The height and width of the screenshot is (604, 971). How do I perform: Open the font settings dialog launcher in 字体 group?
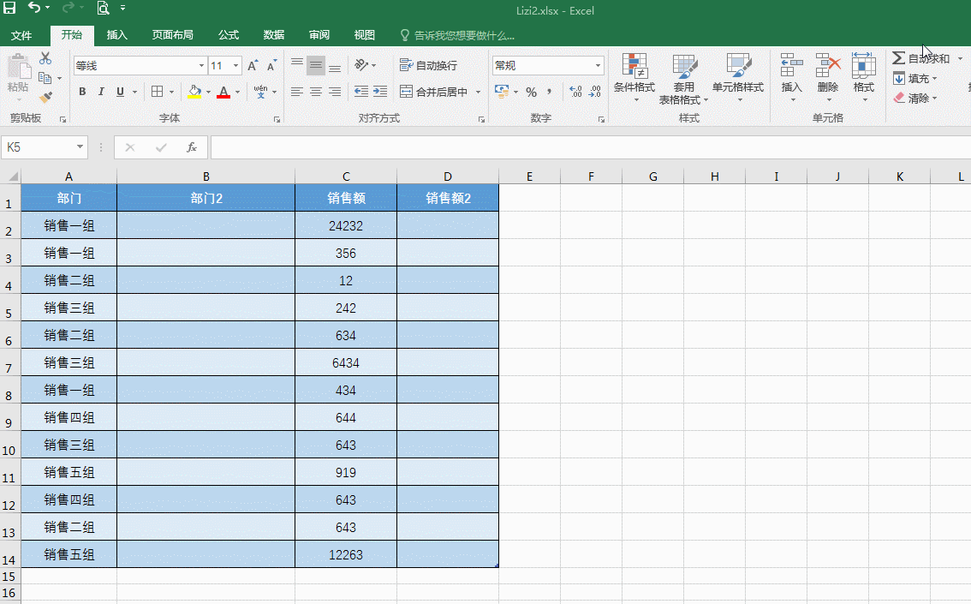[277, 120]
